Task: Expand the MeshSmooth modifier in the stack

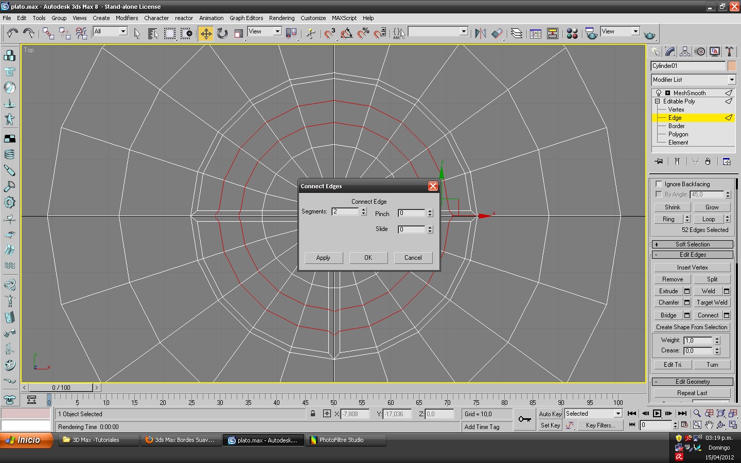Action: [667, 93]
